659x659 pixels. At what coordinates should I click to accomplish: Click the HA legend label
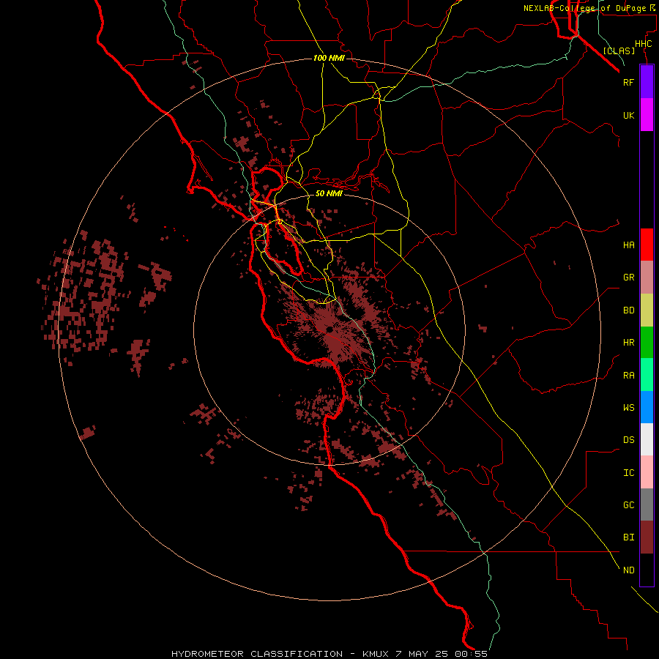[628, 245]
